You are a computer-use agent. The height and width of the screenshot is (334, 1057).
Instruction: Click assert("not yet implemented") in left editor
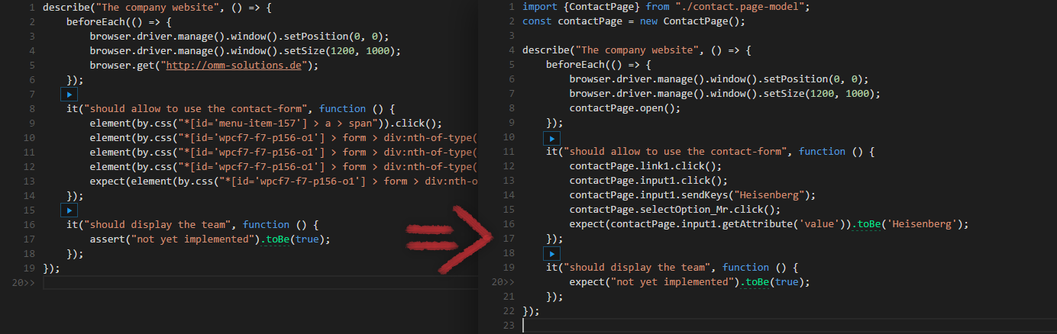pos(172,239)
